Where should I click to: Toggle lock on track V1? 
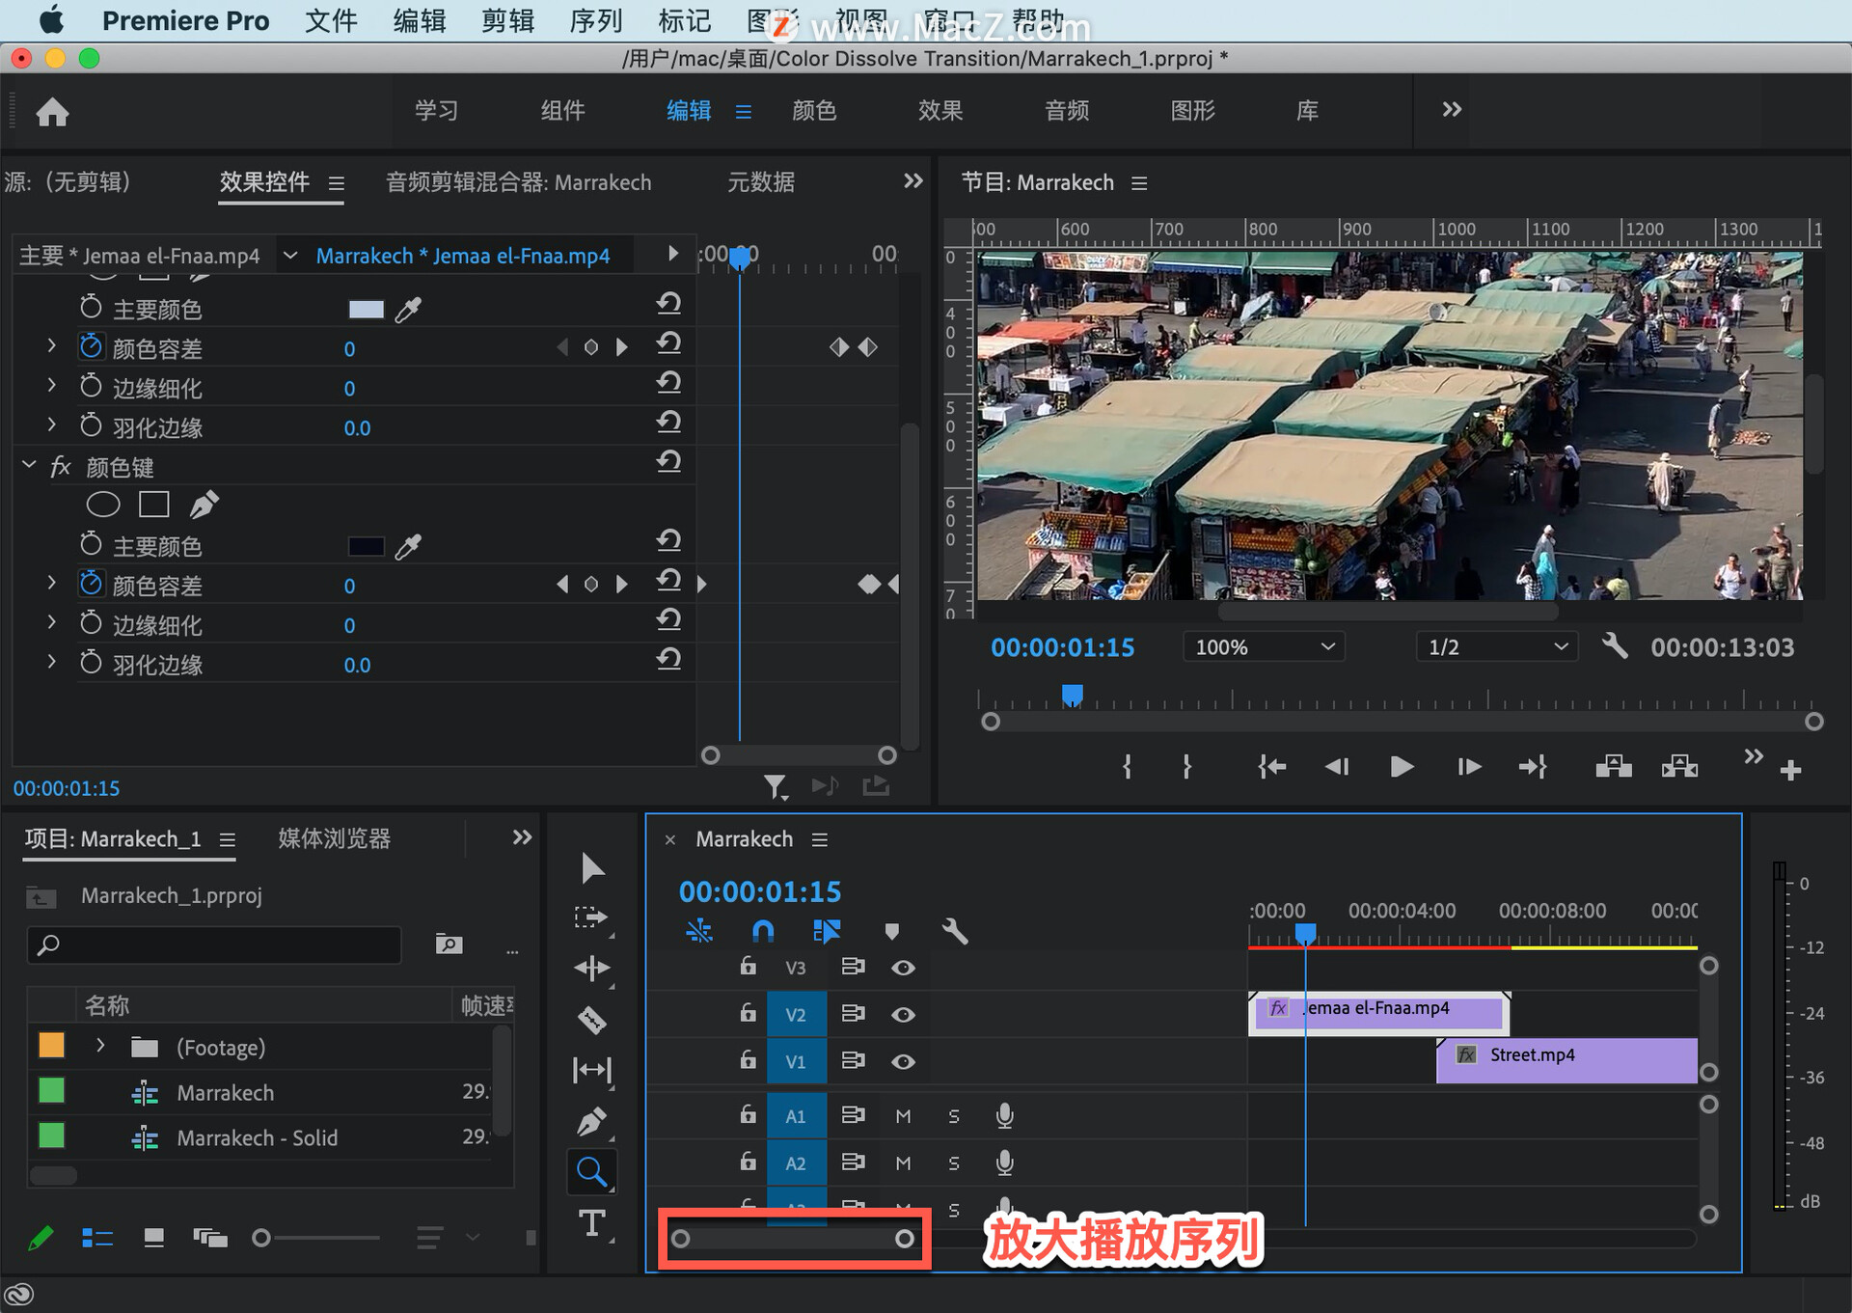click(x=748, y=1060)
